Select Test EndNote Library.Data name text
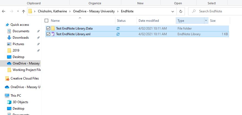 pos(74,28)
